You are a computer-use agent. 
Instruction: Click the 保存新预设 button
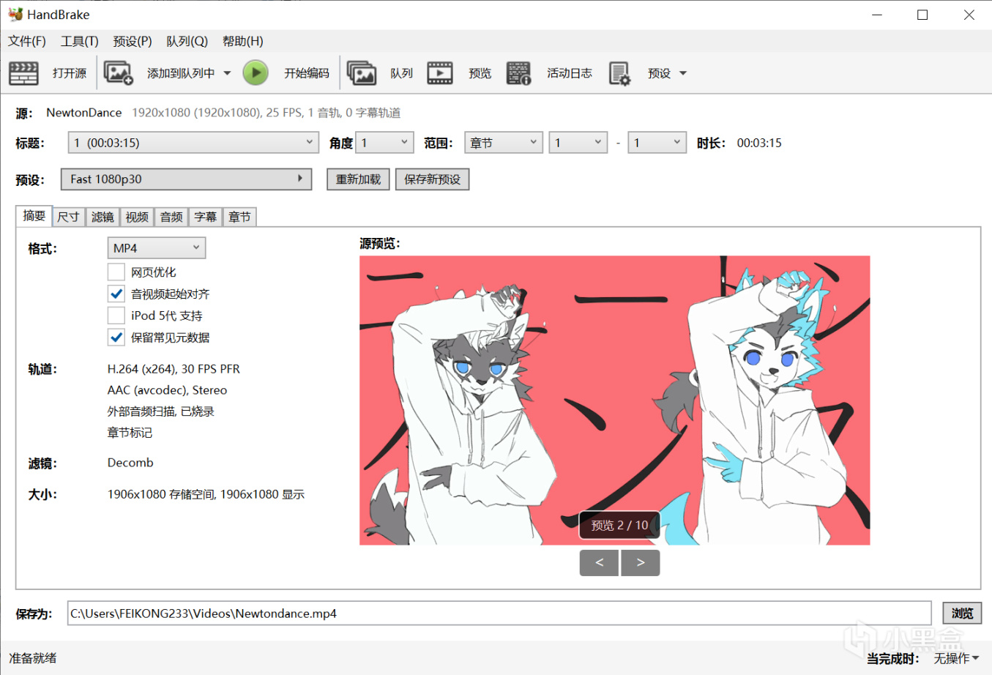tap(433, 179)
